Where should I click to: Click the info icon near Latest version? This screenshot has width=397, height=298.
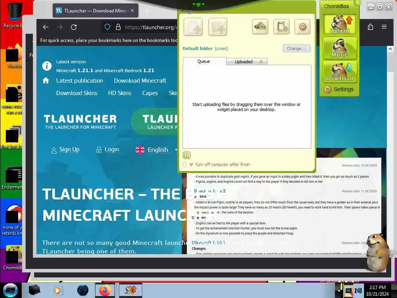[47, 66]
